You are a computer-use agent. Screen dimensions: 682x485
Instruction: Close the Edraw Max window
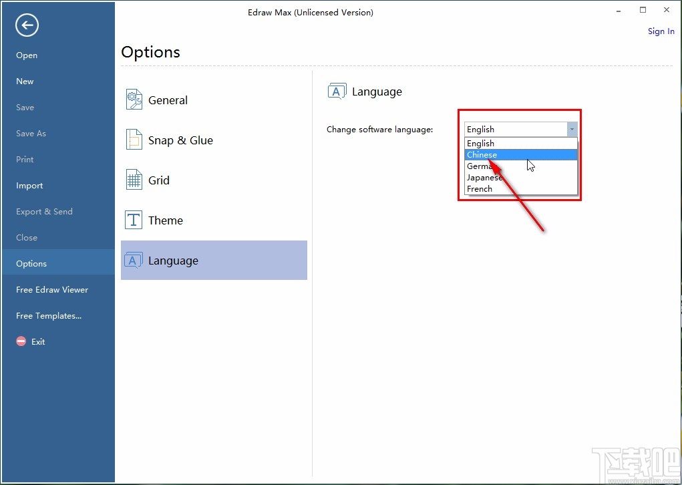pos(667,10)
